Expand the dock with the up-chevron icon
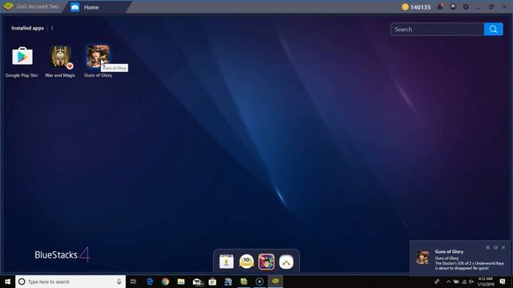Screen dimensions: 513x288 click(x=286, y=262)
